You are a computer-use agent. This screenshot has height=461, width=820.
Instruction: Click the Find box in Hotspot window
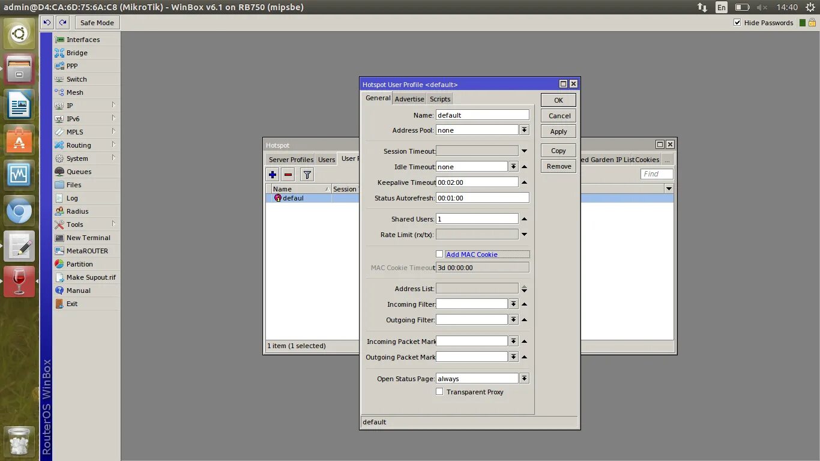coord(657,174)
